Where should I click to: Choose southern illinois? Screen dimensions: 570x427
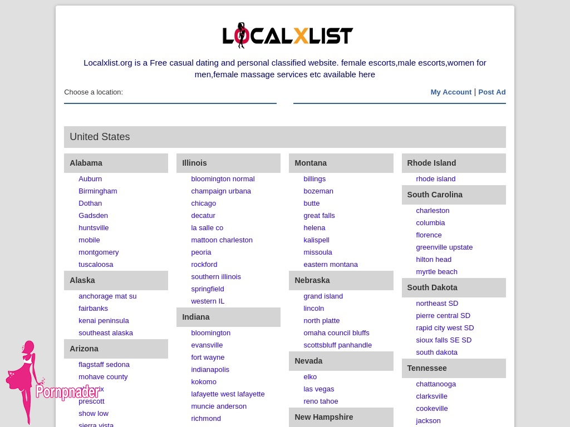click(216, 277)
